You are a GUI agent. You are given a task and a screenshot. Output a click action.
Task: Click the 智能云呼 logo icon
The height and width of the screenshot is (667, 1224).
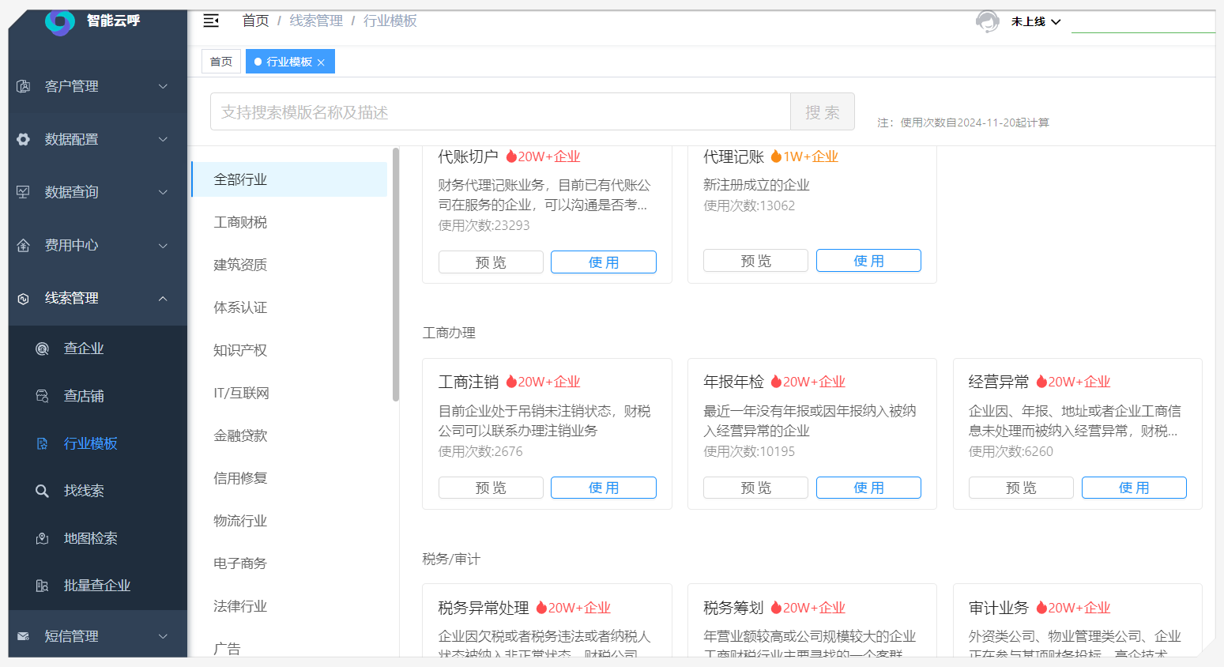pyautogui.click(x=59, y=21)
